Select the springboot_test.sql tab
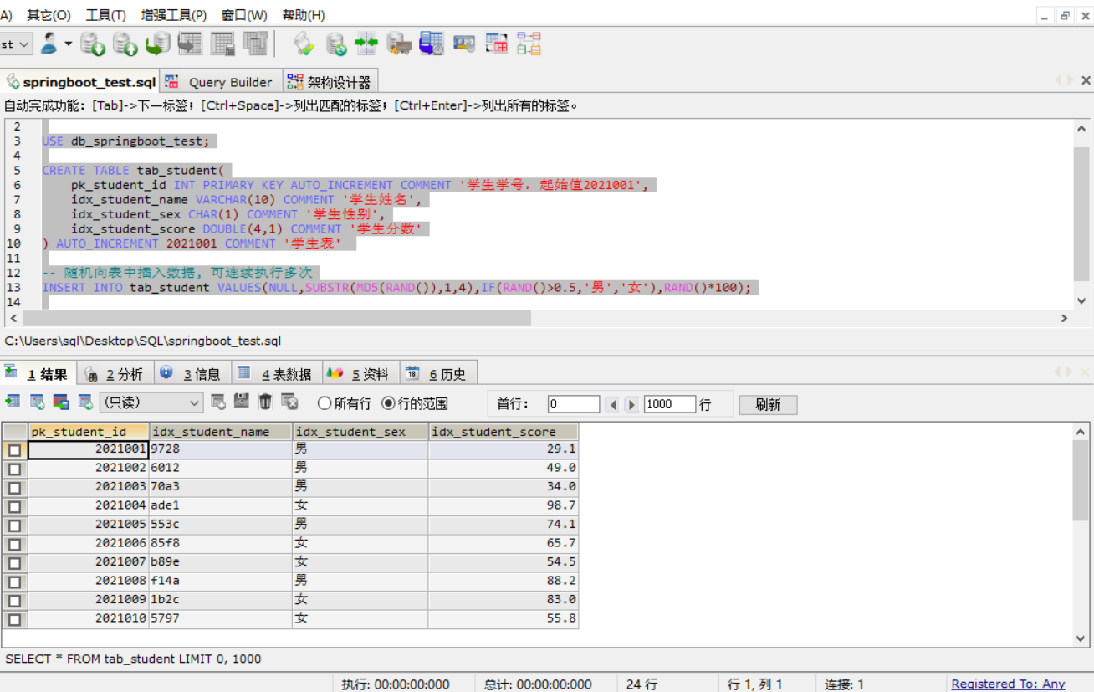The width and height of the screenshot is (1094, 692). point(80,82)
